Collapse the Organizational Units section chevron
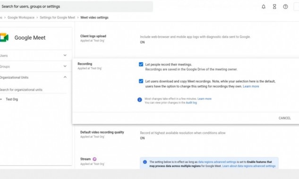This screenshot has height=179, width=299. click(x=65, y=77)
